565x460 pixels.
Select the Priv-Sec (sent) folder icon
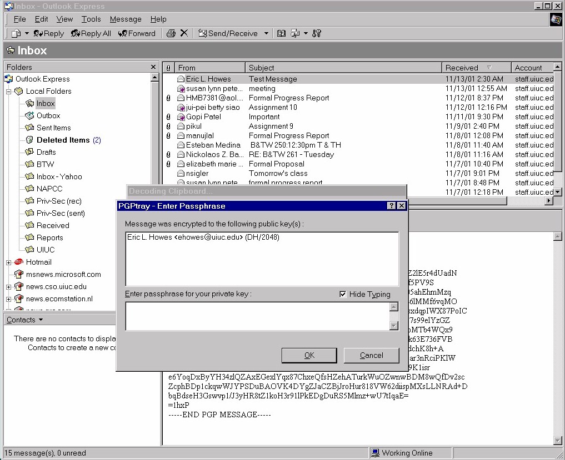(29, 213)
